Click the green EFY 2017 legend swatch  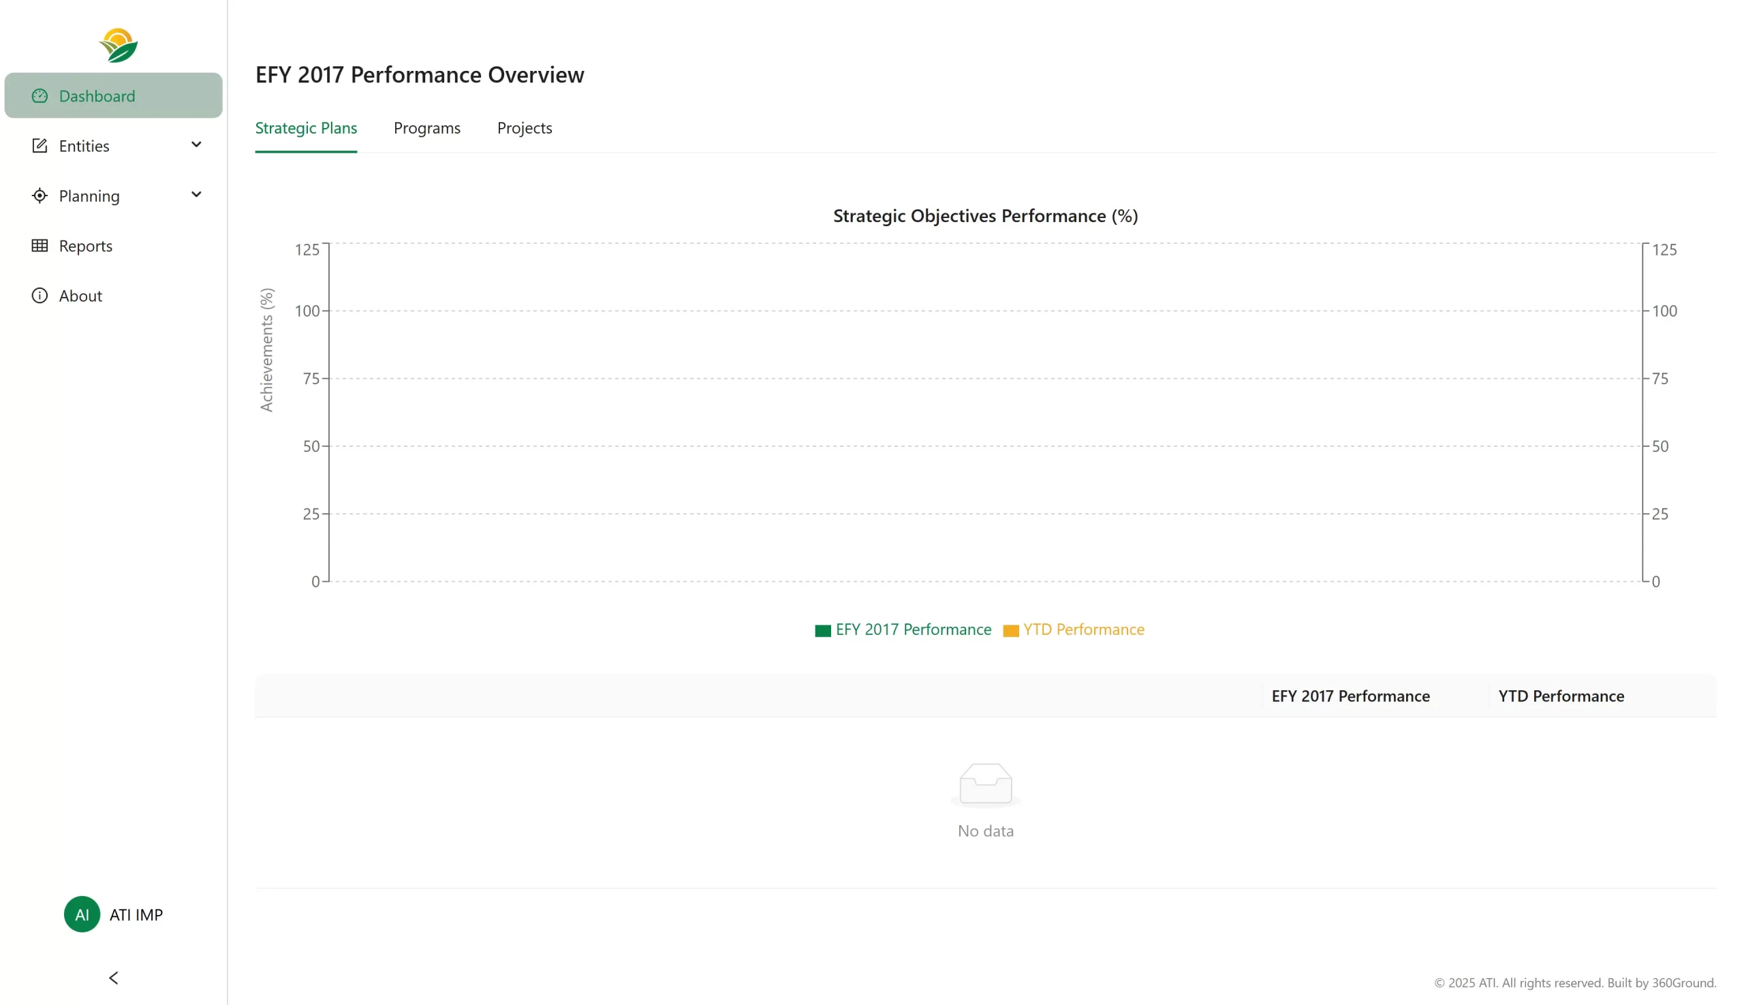(x=822, y=631)
